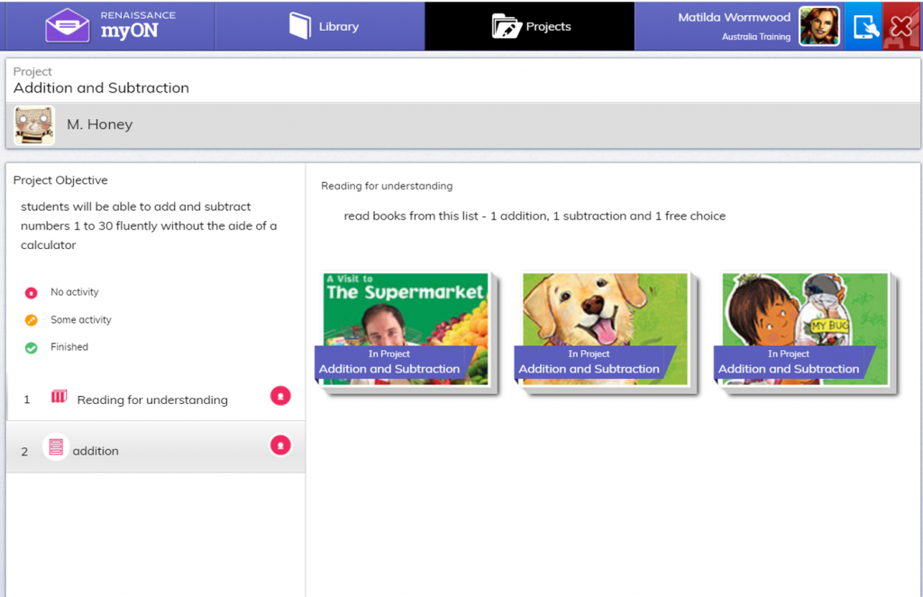Click Matilda Wormwood's profile avatar
The image size is (923, 597).
818,26
